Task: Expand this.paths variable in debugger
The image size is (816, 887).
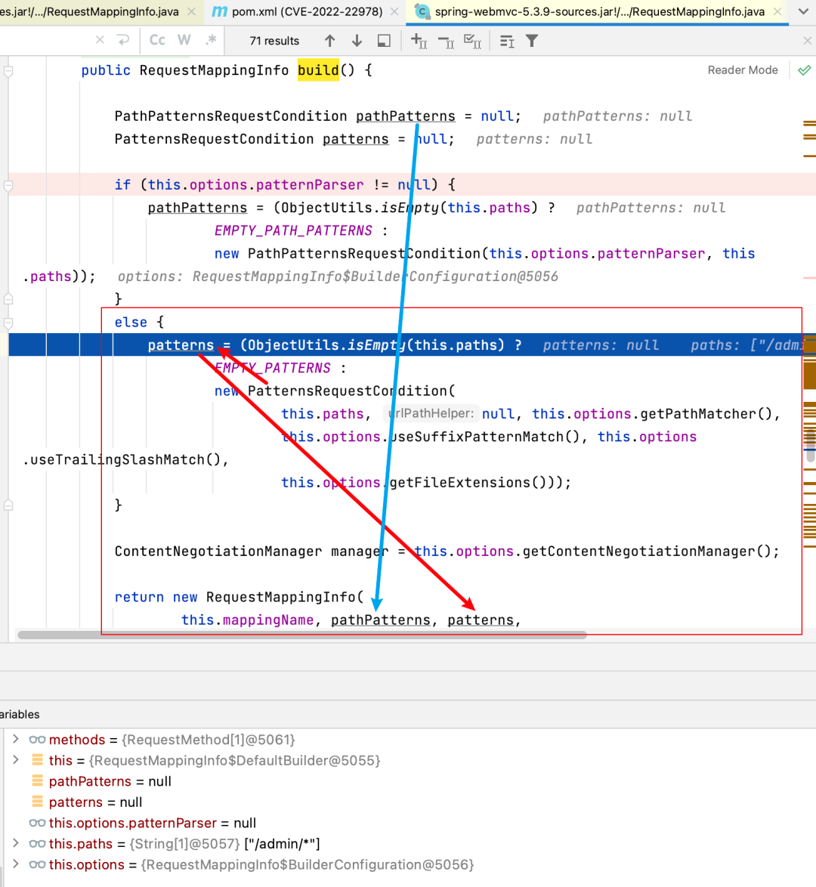Action: point(16,843)
